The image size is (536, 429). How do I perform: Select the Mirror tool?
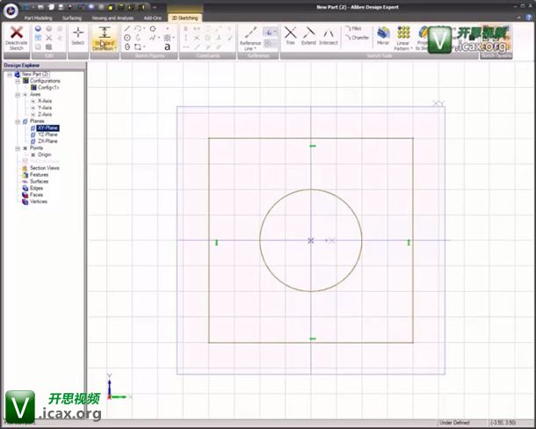tap(383, 35)
